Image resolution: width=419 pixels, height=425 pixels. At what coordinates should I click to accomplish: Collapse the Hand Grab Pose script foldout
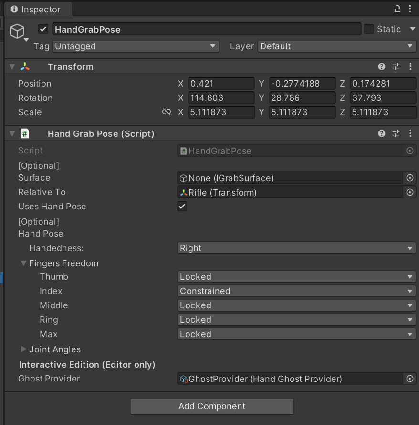(x=12, y=133)
